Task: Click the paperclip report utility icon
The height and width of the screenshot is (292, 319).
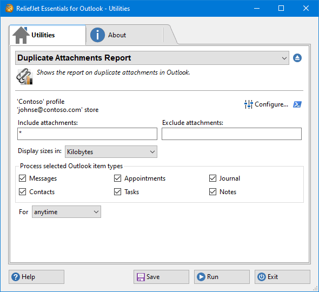Action: click(x=25, y=76)
